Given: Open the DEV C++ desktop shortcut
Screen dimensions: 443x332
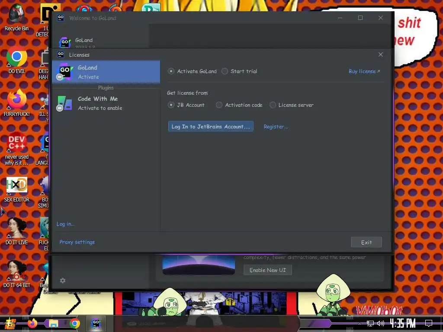Looking at the screenshot, I should [17, 149].
